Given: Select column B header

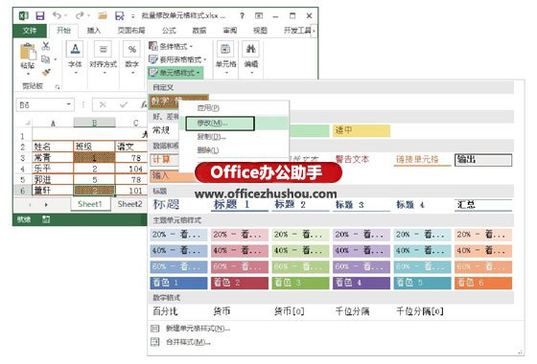Looking at the screenshot, I should pos(94,123).
